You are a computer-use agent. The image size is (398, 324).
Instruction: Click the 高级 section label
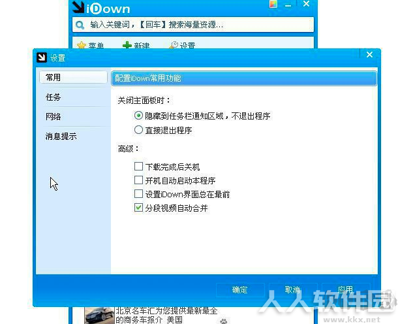coord(128,149)
